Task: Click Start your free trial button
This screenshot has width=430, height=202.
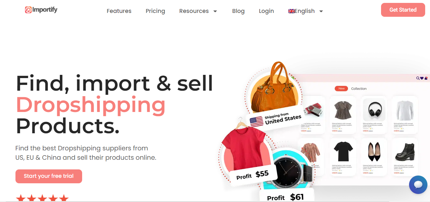Action: pyautogui.click(x=49, y=176)
